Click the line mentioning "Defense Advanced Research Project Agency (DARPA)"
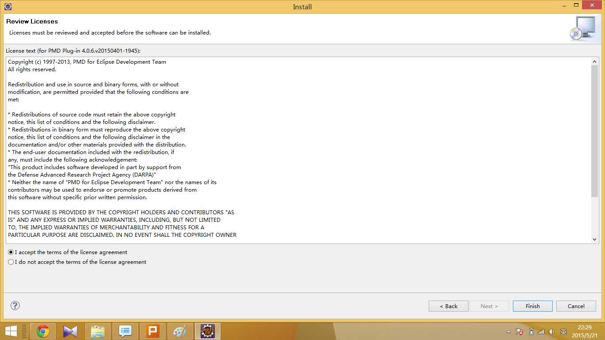The image size is (605, 340). coord(82,174)
